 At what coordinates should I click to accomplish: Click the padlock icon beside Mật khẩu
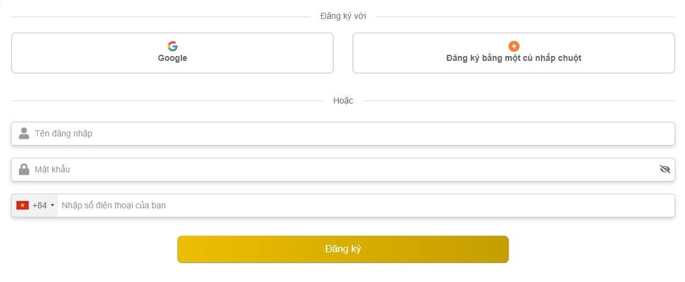click(x=24, y=169)
